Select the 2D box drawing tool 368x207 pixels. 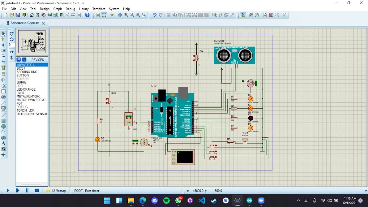pyautogui.click(x=3, y=121)
